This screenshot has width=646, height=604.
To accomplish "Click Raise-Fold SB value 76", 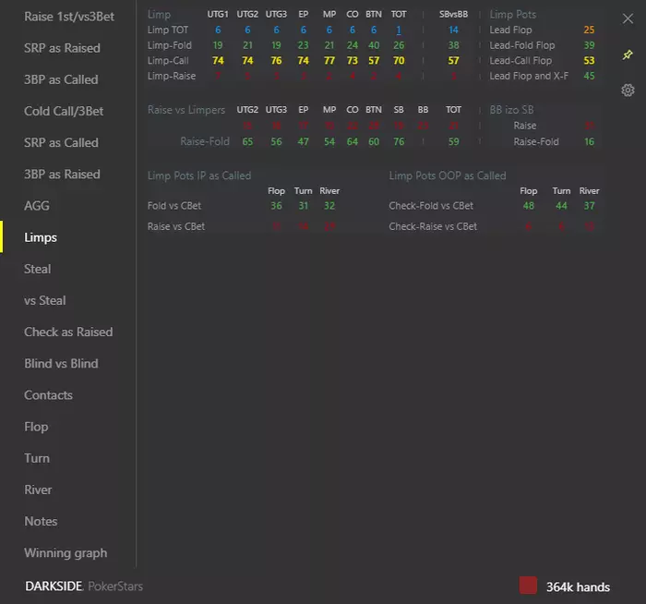I will pos(399,142).
